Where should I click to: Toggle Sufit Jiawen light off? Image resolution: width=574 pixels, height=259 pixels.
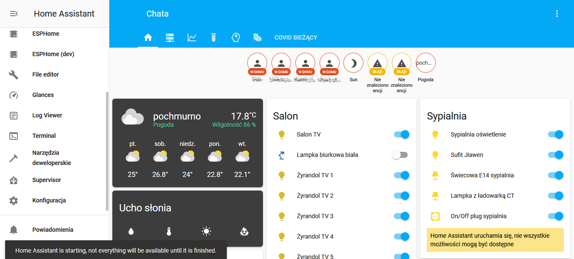pos(555,155)
